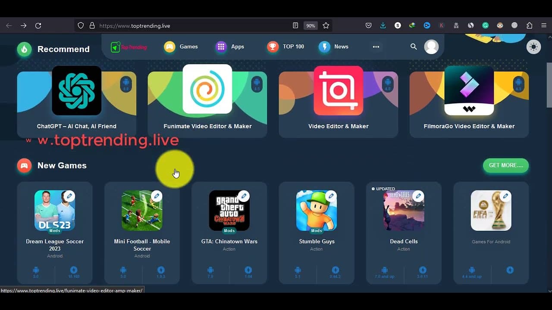Click edit pencil on Mini Football card

click(x=157, y=196)
